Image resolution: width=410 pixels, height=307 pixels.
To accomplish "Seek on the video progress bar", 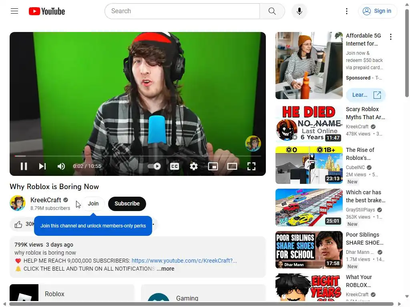I will click(x=138, y=156).
